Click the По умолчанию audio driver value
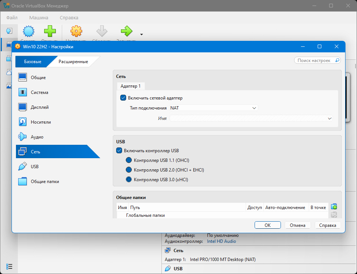357x274 pixels. (x=223, y=235)
